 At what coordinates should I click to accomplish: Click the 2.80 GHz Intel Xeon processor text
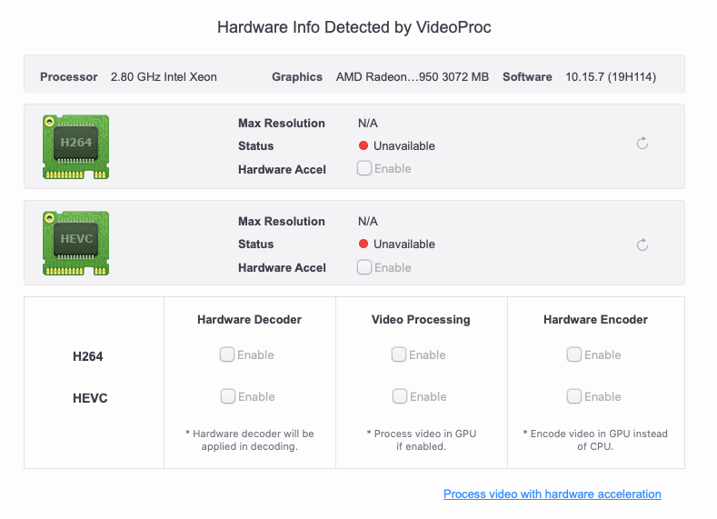click(164, 77)
